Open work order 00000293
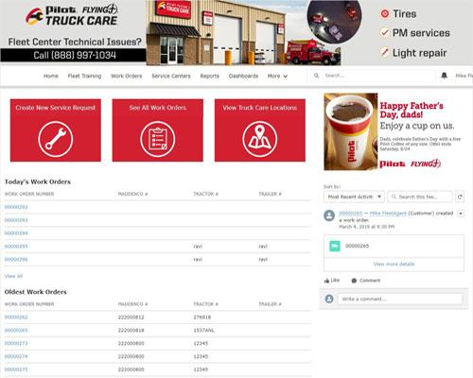The image size is (473, 378). click(16, 220)
